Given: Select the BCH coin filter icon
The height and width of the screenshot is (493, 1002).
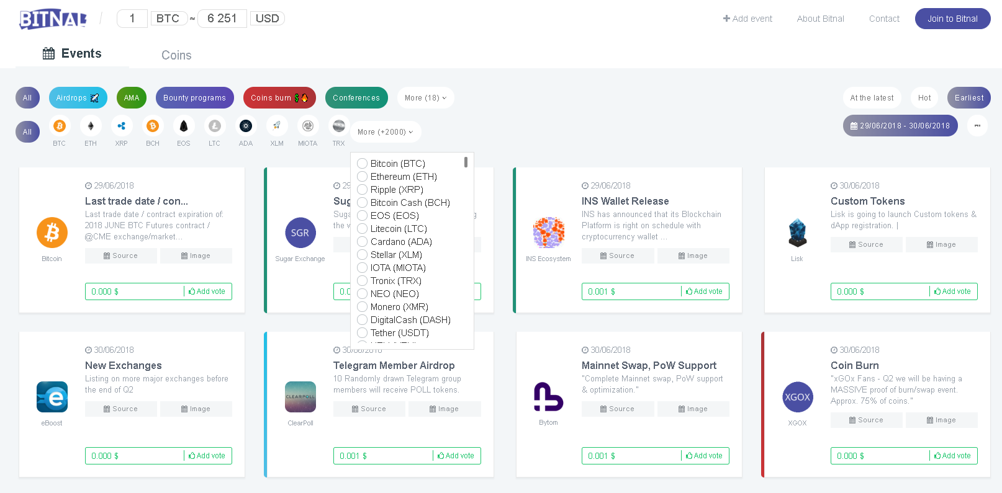Looking at the screenshot, I should [x=153, y=126].
